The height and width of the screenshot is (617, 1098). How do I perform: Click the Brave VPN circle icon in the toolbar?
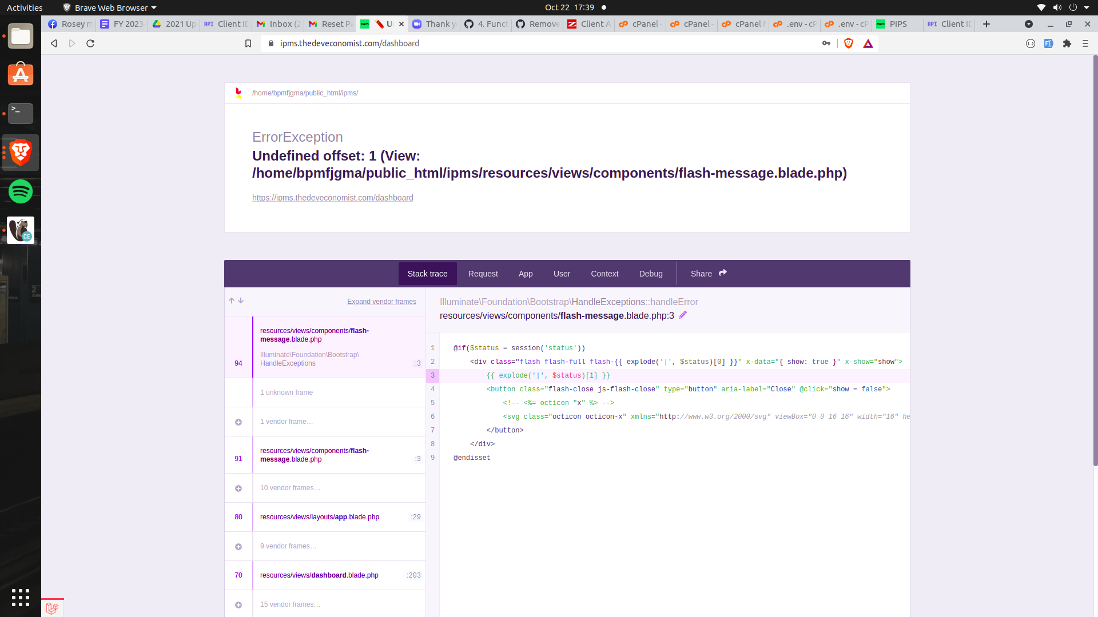[1031, 43]
